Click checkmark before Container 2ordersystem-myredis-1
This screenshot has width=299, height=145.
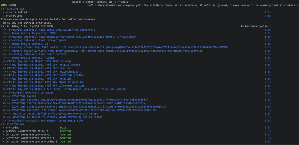pyautogui.click(x=4, y=138)
